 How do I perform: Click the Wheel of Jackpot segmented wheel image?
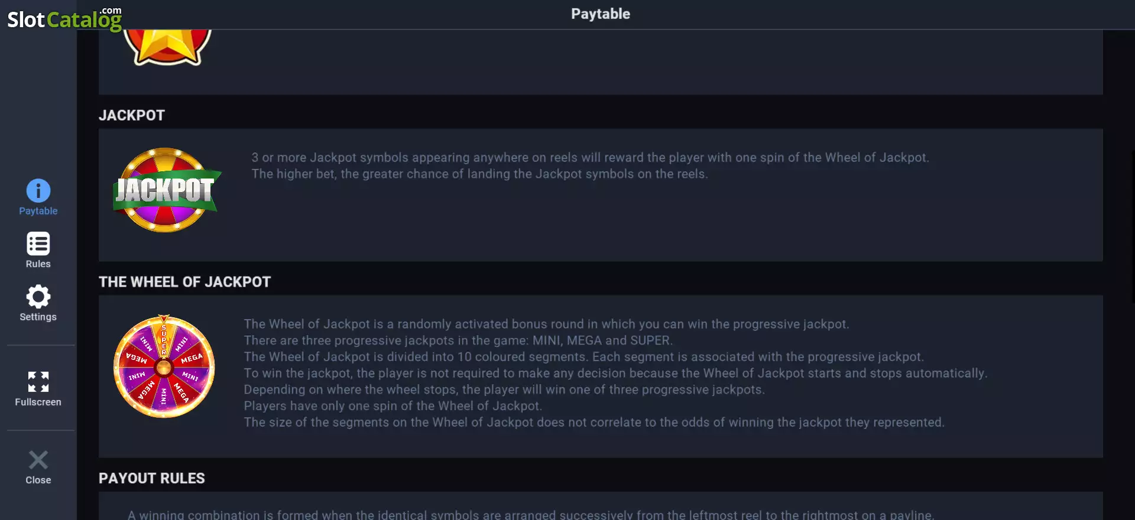click(x=164, y=366)
